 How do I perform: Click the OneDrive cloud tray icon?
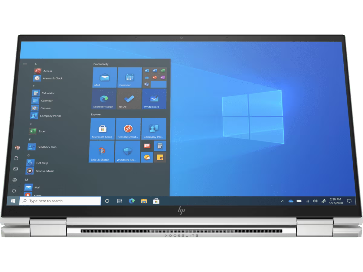[291, 201]
